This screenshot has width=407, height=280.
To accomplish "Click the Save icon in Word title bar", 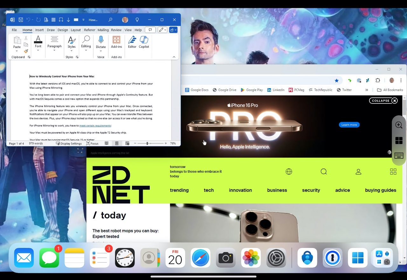I will (21, 20).
